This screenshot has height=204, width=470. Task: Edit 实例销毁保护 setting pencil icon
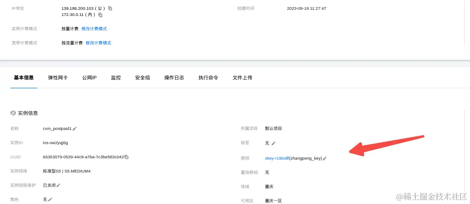point(58,185)
